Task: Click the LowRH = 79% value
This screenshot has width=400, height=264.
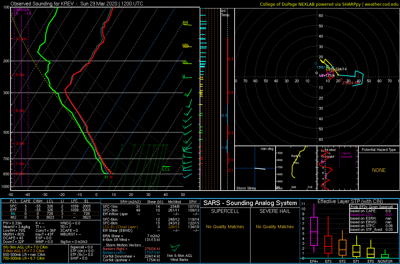Action: (x=14, y=231)
